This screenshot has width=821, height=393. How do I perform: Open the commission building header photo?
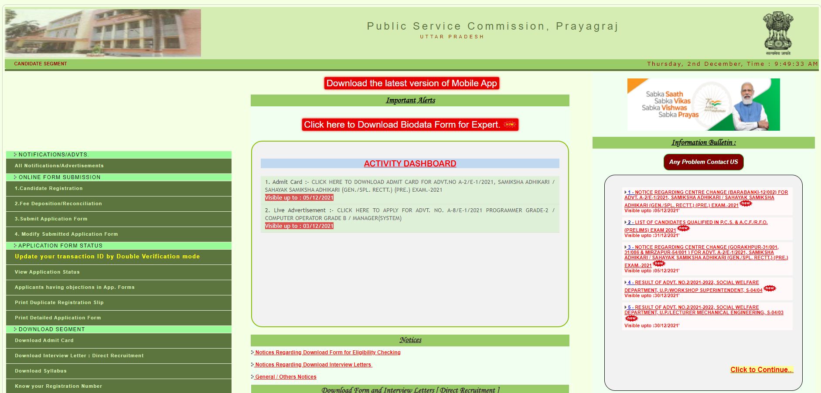point(103,33)
